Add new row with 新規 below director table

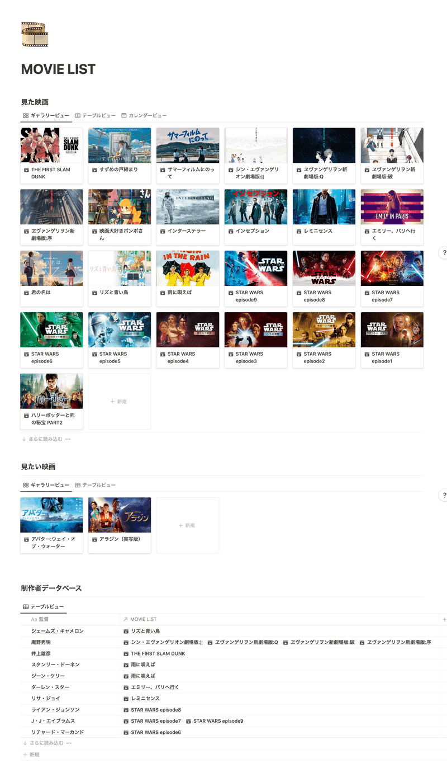tap(31, 755)
